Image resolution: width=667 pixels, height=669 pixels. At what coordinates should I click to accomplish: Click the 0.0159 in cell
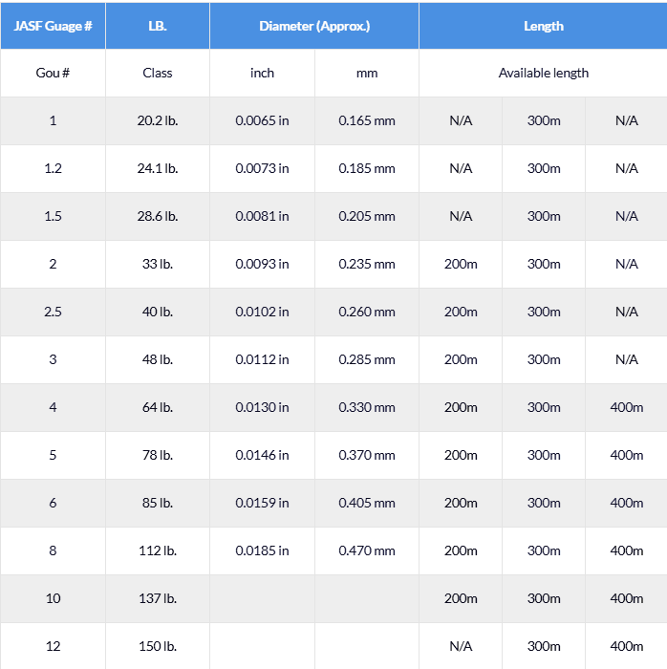[x=262, y=503]
